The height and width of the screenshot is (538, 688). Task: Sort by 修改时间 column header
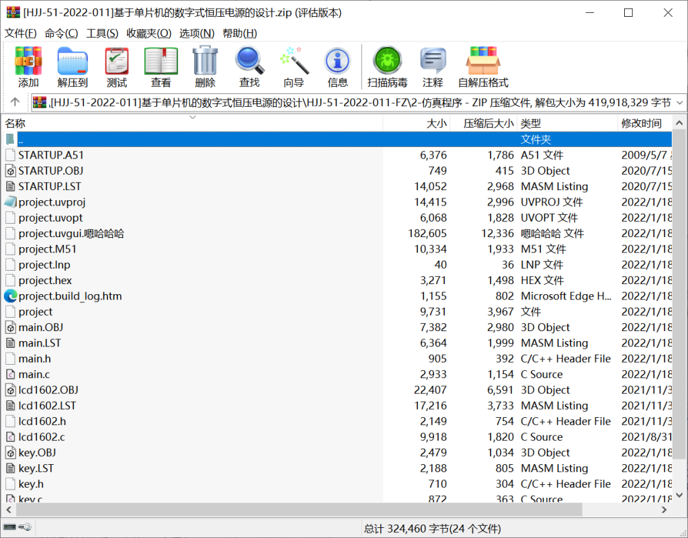tap(641, 124)
